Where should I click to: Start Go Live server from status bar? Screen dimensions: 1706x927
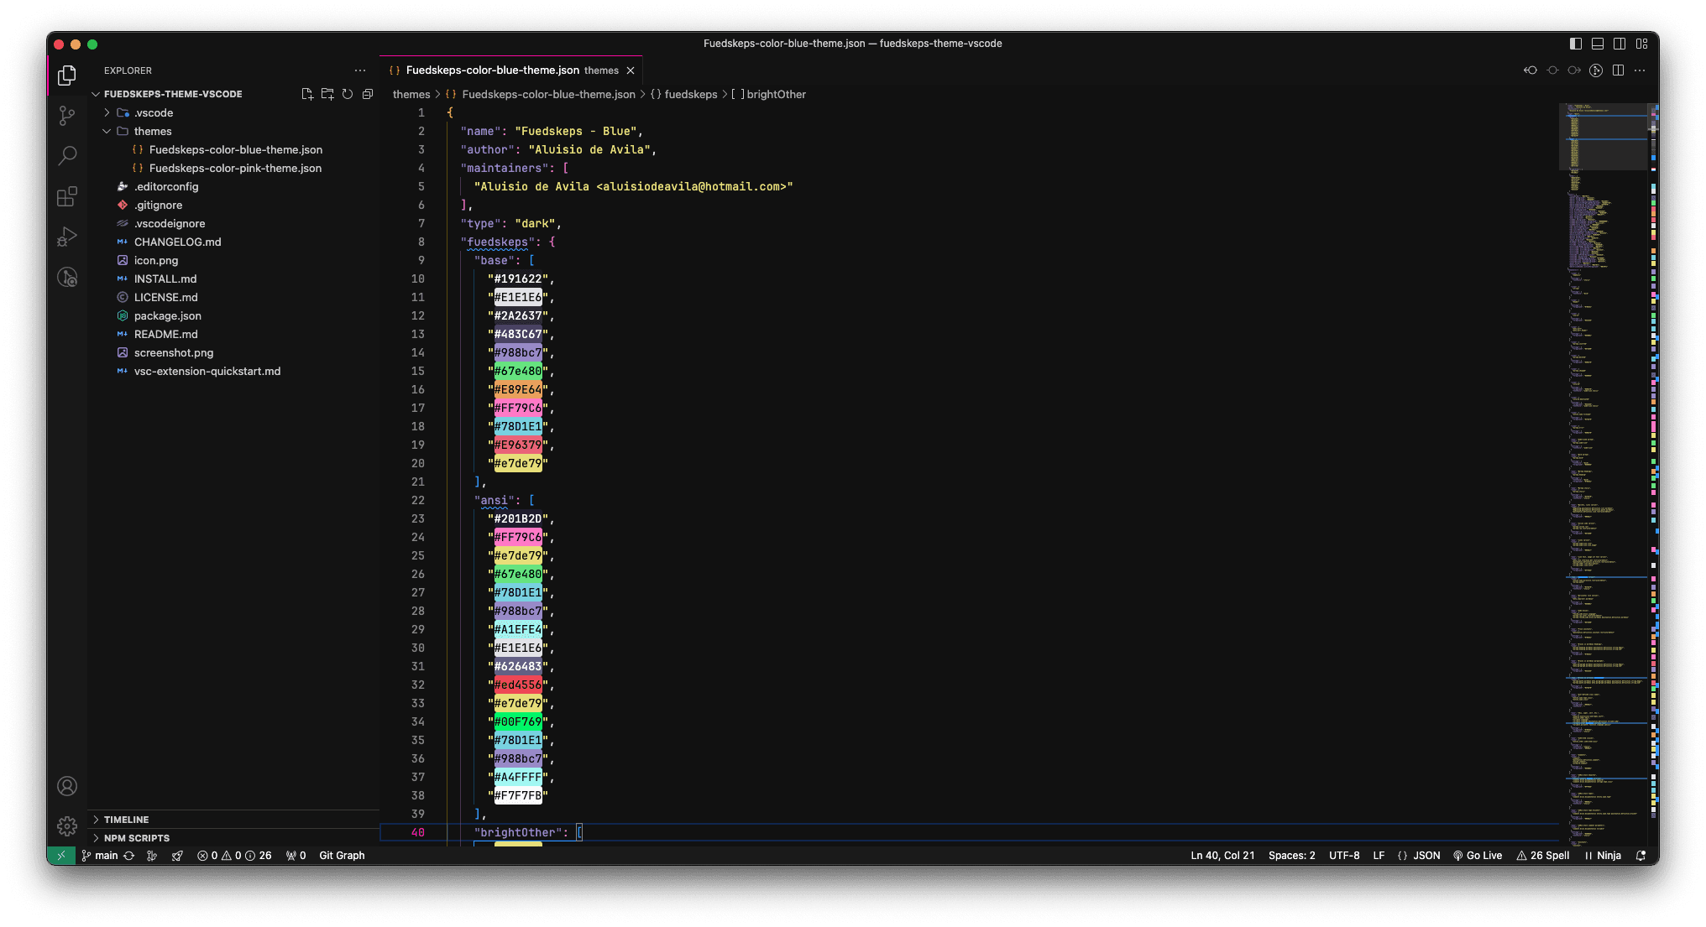[x=1478, y=856]
